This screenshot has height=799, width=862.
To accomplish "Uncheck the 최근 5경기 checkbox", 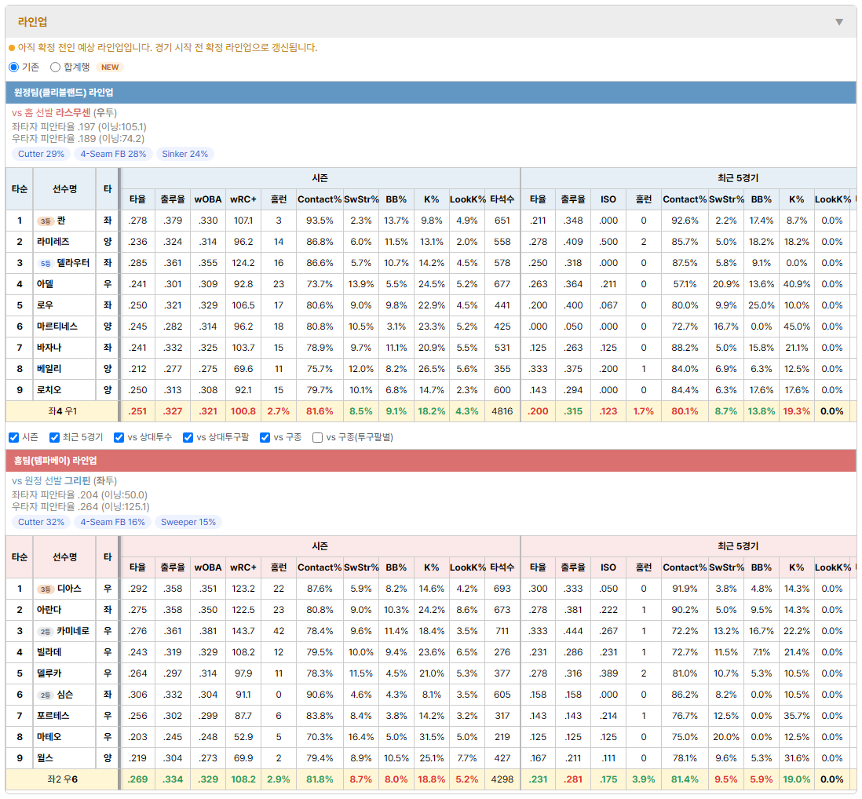I will click(54, 437).
